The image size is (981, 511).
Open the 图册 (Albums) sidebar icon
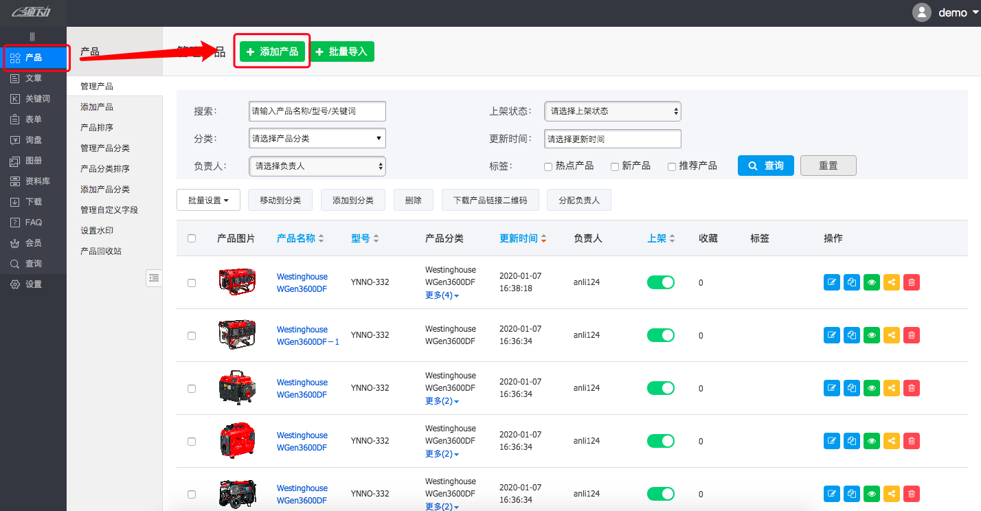(34, 160)
